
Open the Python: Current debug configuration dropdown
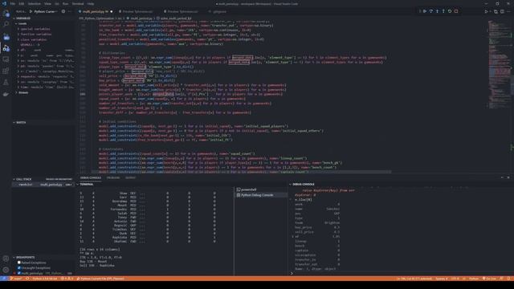(x=46, y=11)
